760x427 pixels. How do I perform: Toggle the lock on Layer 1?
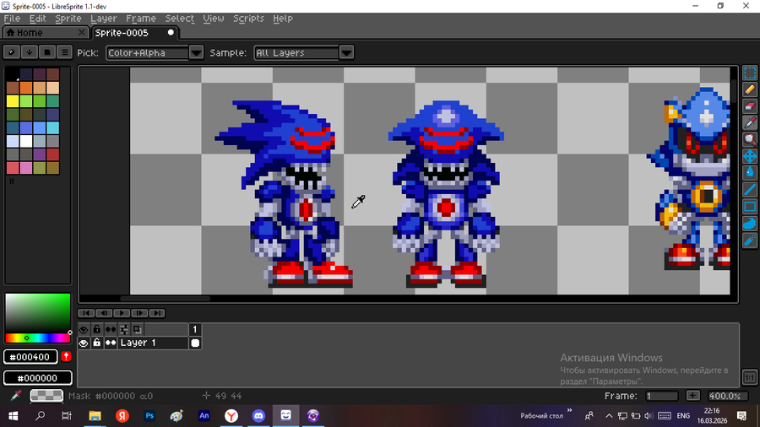click(97, 343)
